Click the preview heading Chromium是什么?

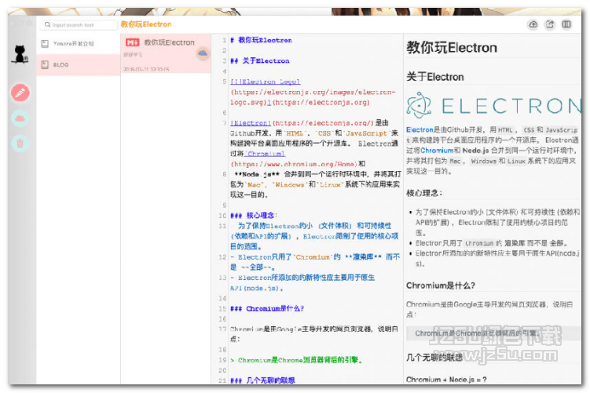coord(441,286)
